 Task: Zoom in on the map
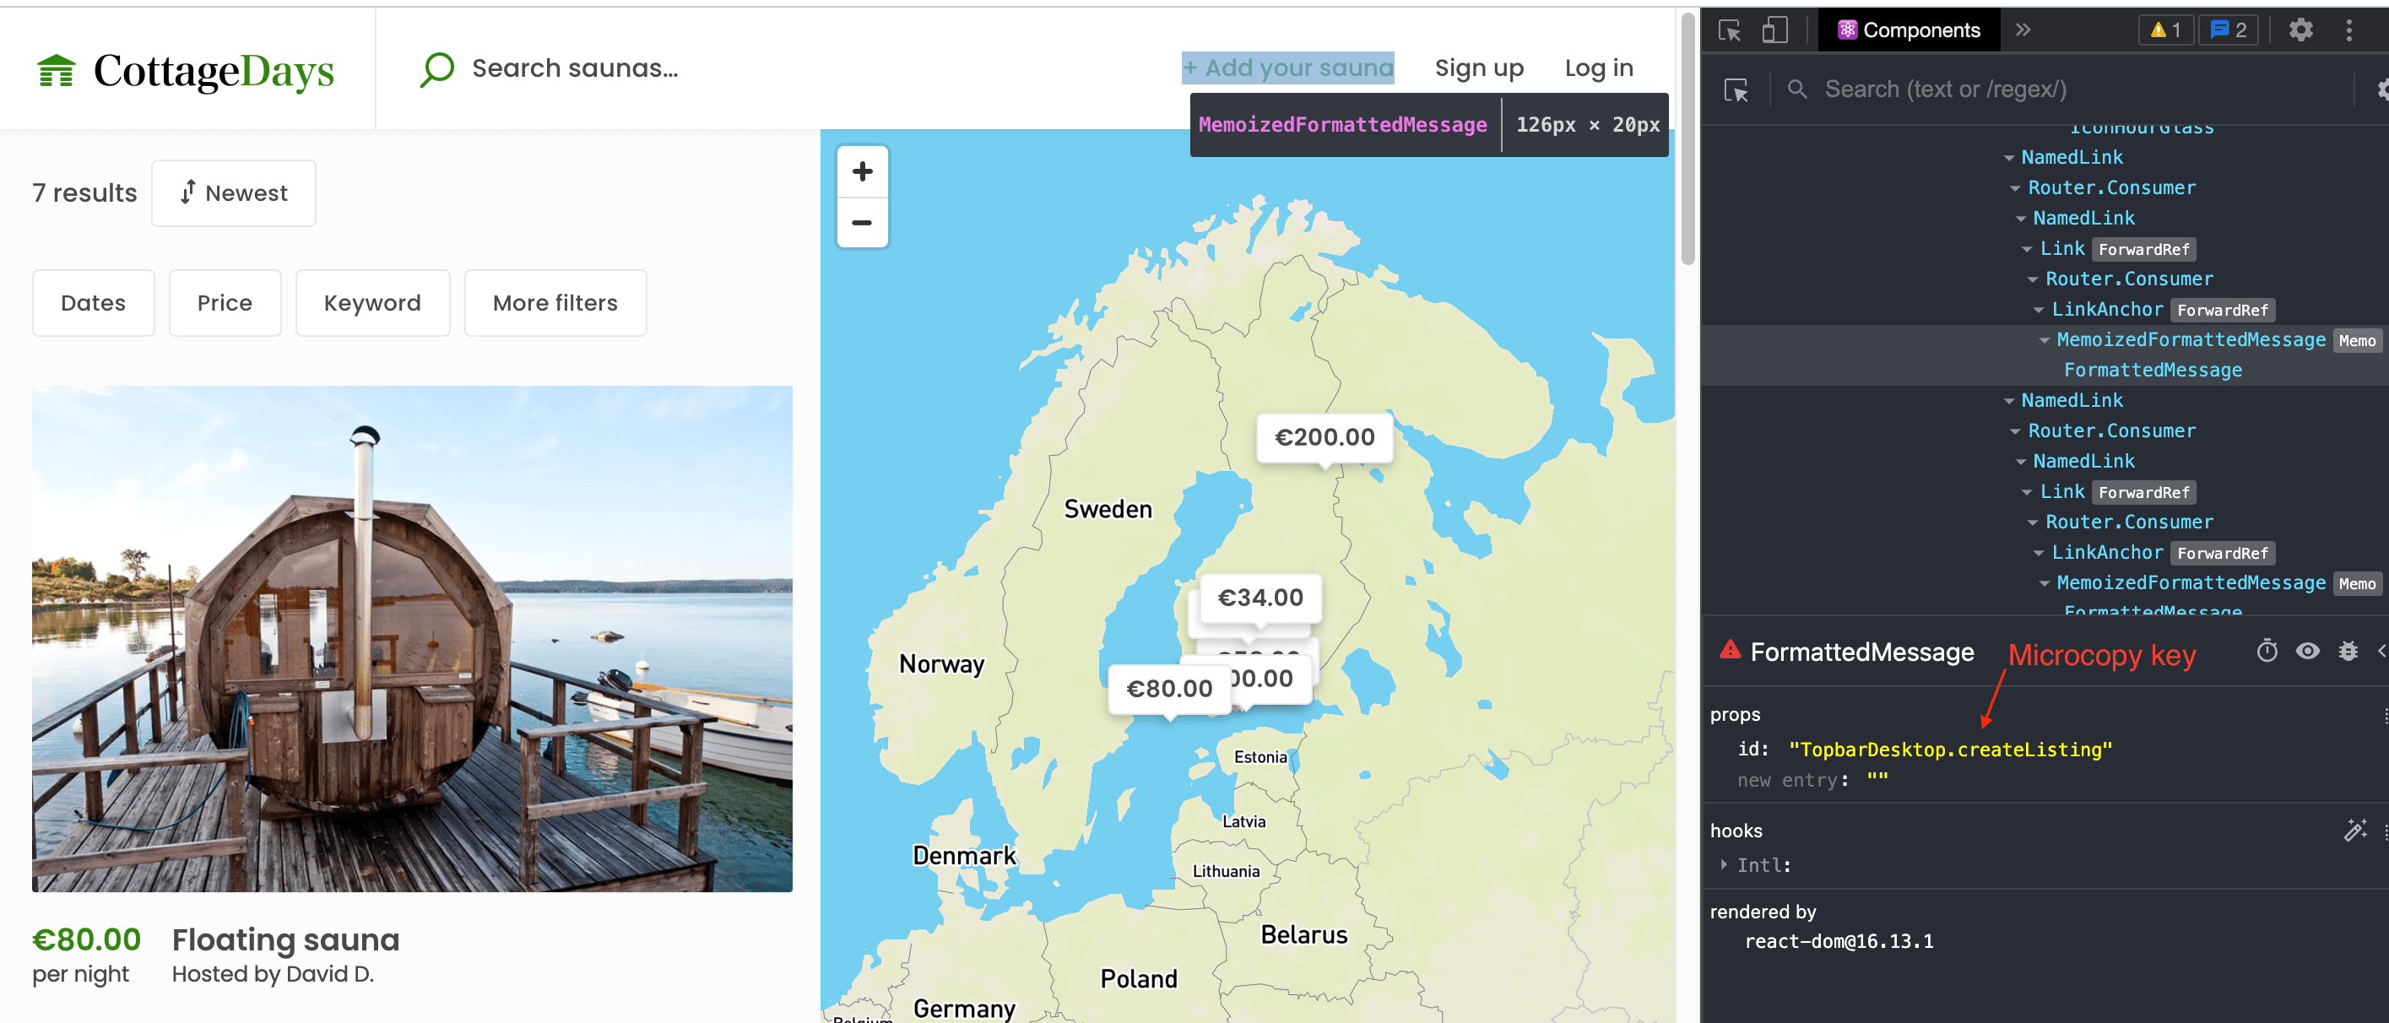pos(862,171)
